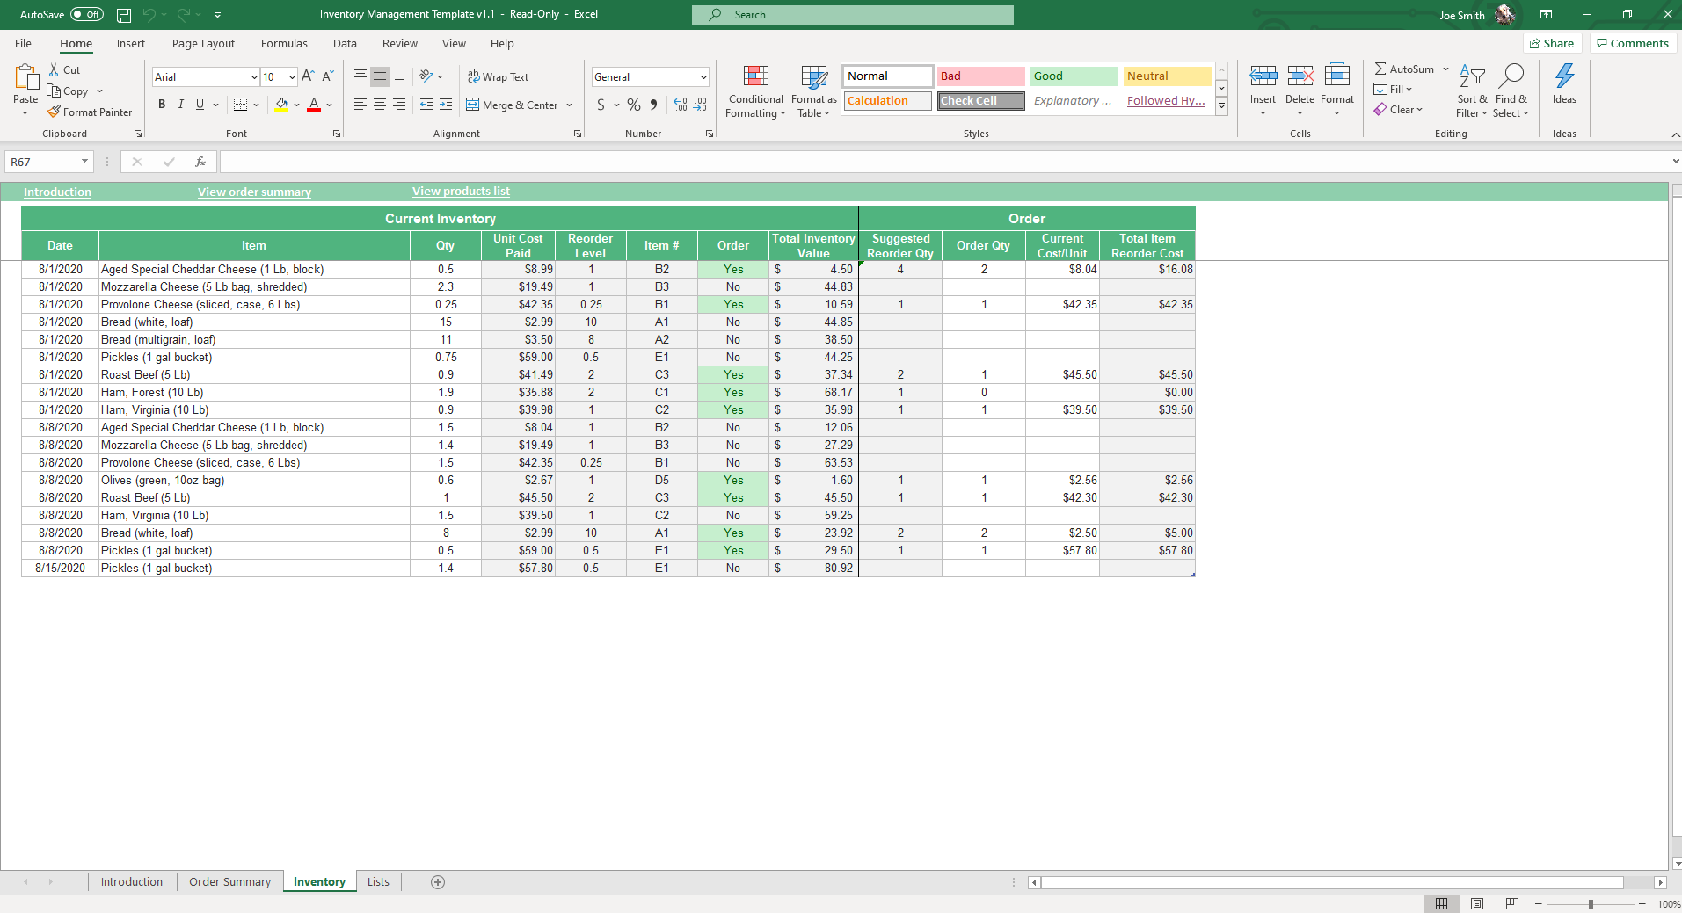Click the Conditional Formatting icon

click(x=755, y=77)
